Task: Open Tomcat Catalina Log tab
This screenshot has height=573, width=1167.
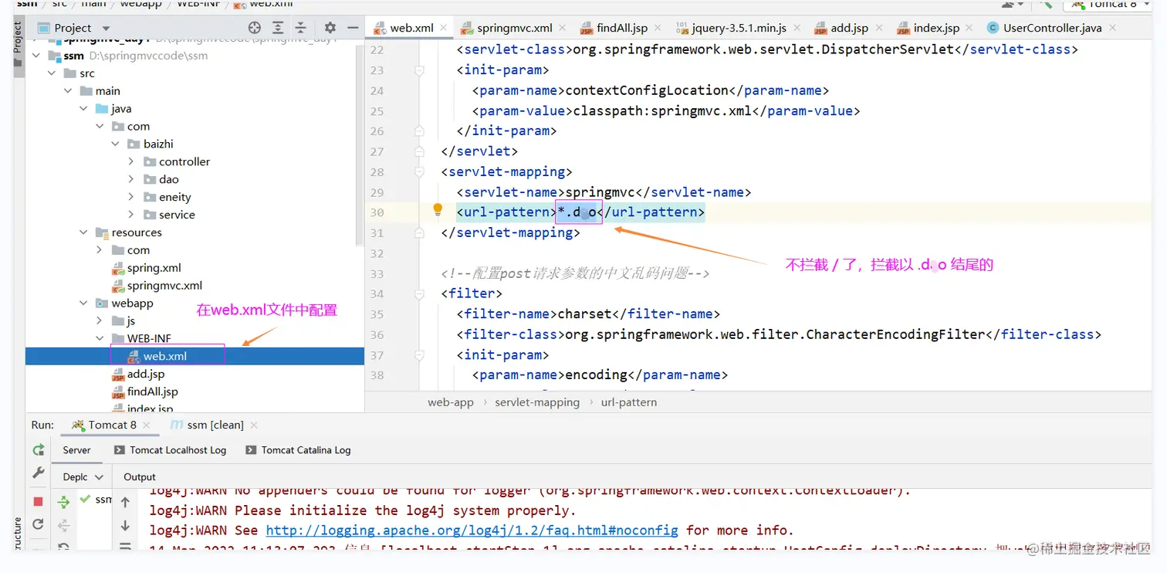Action: tap(298, 449)
